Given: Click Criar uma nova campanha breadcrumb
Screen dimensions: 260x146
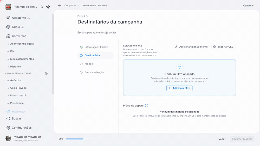Looking at the screenshot, I should (x=94, y=5).
